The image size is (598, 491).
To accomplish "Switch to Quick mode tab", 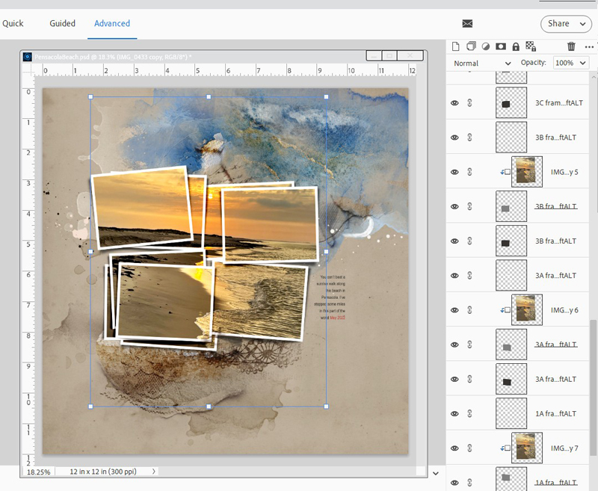I will point(13,24).
